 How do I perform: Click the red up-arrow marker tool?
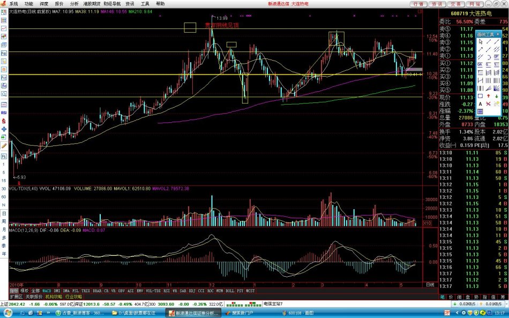[x=489, y=95]
